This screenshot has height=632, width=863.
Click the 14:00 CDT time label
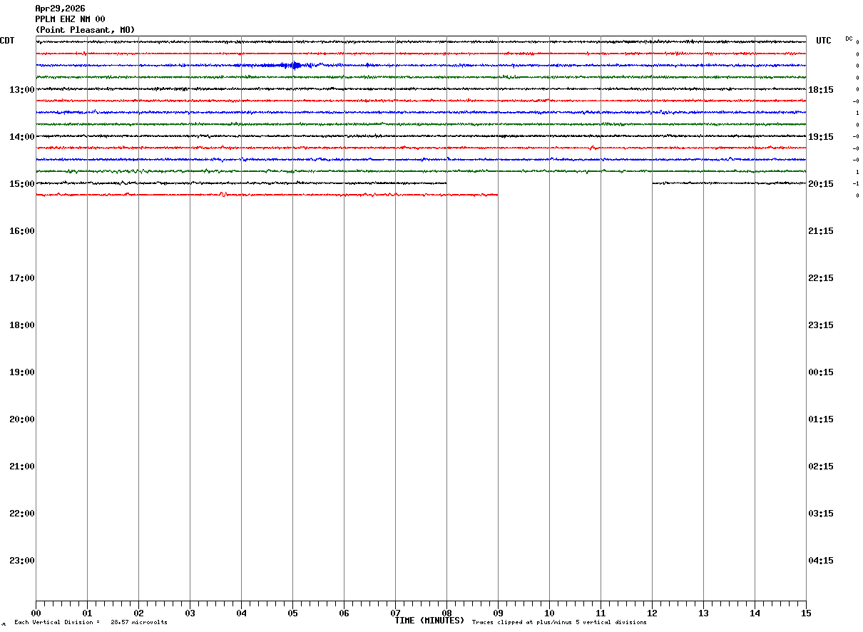[22, 136]
